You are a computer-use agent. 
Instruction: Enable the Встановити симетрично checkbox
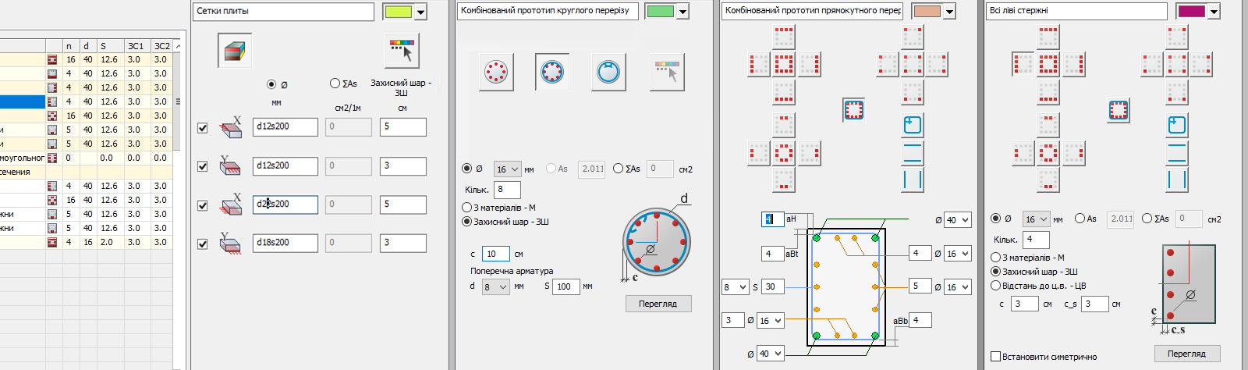point(995,357)
